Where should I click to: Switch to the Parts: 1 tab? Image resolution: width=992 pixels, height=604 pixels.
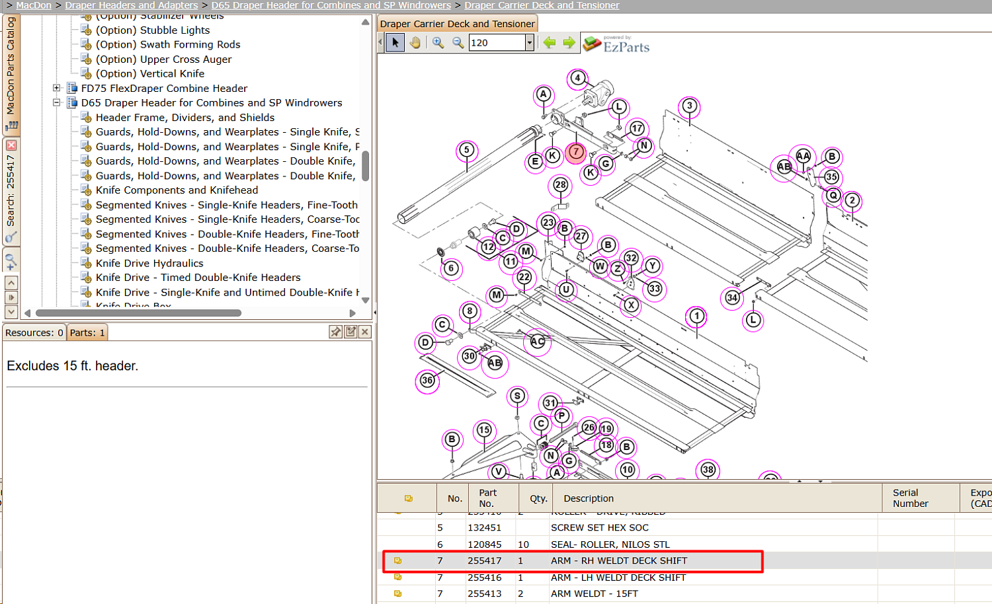87,332
